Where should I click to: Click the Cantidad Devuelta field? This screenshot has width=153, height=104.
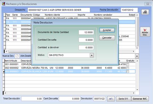point(86,40)
